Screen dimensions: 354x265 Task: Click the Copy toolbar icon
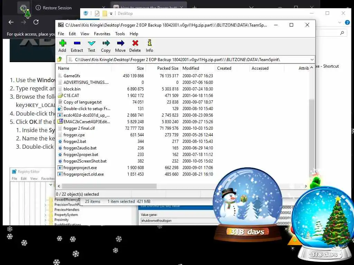tap(106, 43)
